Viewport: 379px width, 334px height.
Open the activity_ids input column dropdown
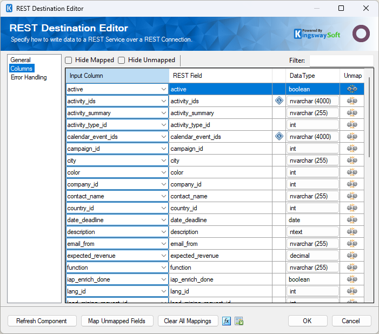pos(164,101)
